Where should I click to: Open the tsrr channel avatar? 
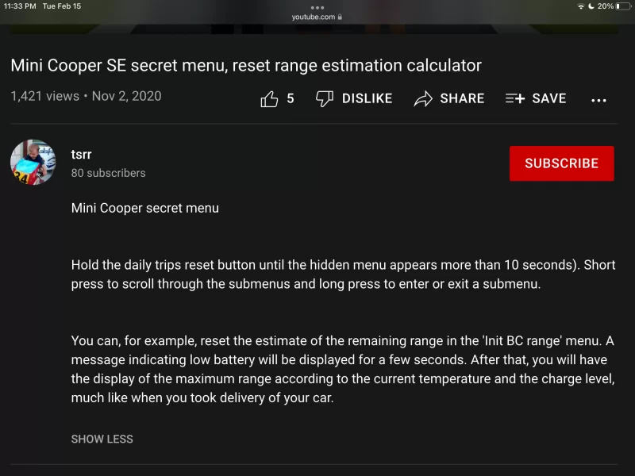pos(33,163)
